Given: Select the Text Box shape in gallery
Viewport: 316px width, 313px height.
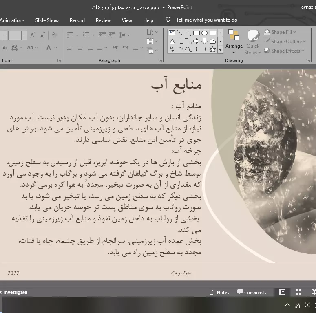Looking at the screenshot, I should click(x=172, y=33).
